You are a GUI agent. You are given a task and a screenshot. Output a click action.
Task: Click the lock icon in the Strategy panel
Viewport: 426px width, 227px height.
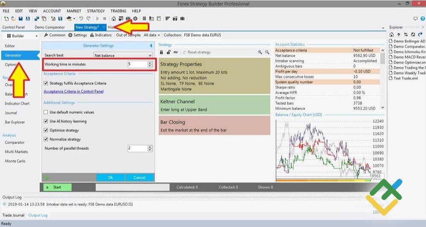tap(161, 52)
